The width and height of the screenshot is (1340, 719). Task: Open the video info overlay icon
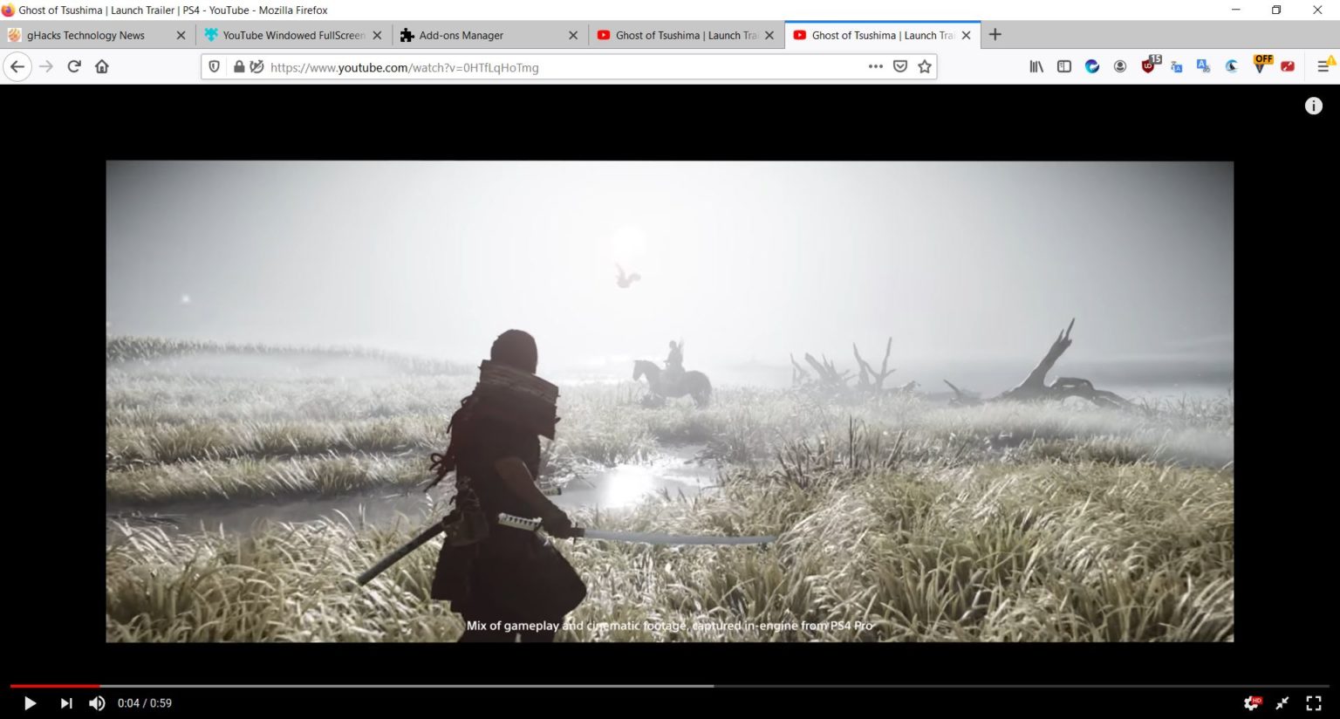click(x=1314, y=106)
